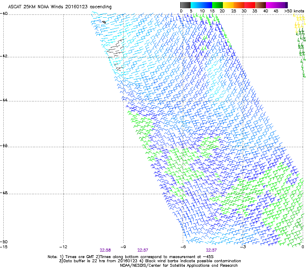Click the black contaminated wind barbs cluster
This screenshot has width=306, height=268.
pyautogui.click(x=115, y=54)
